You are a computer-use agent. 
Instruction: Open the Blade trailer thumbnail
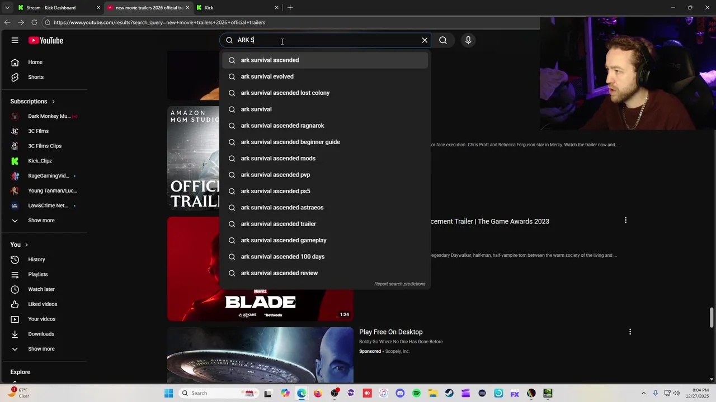click(x=260, y=269)
